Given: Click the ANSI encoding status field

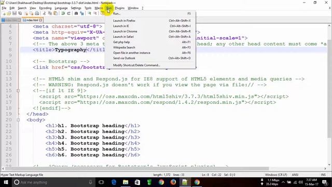Looking at the screenshot, I should tap(295, 175).
